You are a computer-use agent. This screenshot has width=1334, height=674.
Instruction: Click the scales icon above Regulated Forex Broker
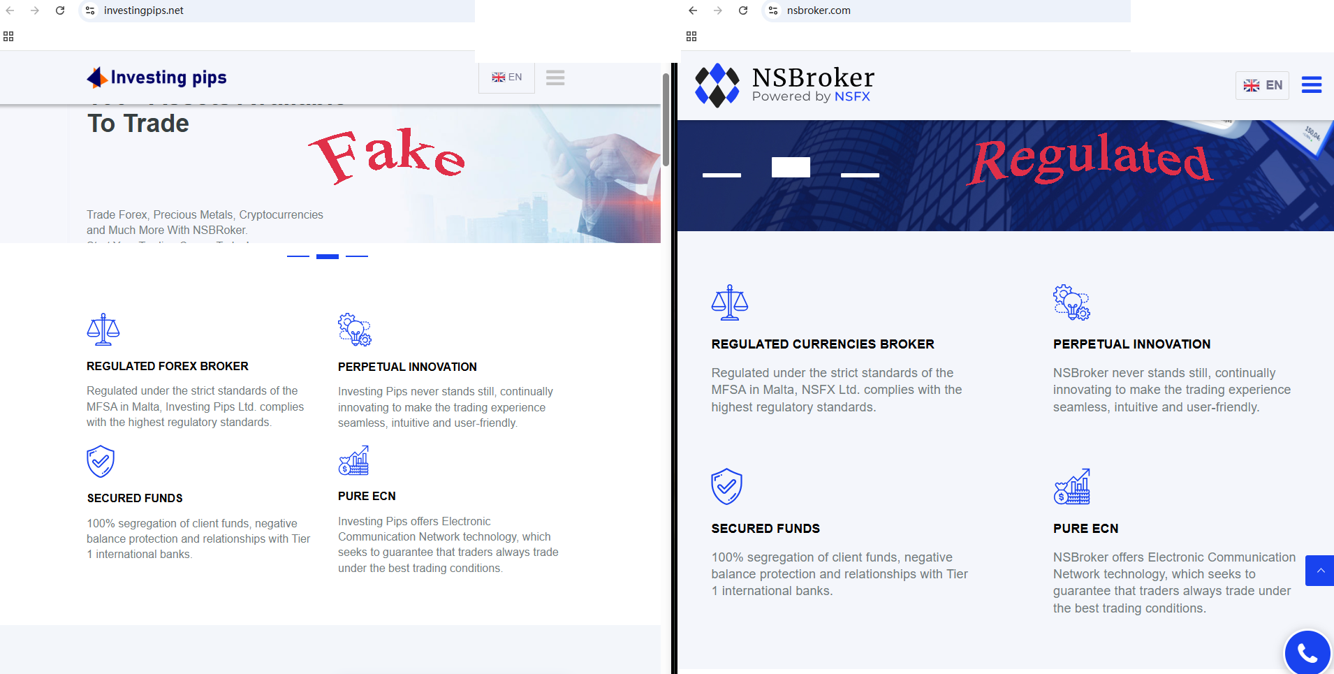tap(103, 330)
